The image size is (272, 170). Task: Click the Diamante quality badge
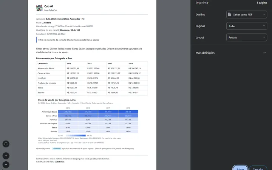coord(57,148)
